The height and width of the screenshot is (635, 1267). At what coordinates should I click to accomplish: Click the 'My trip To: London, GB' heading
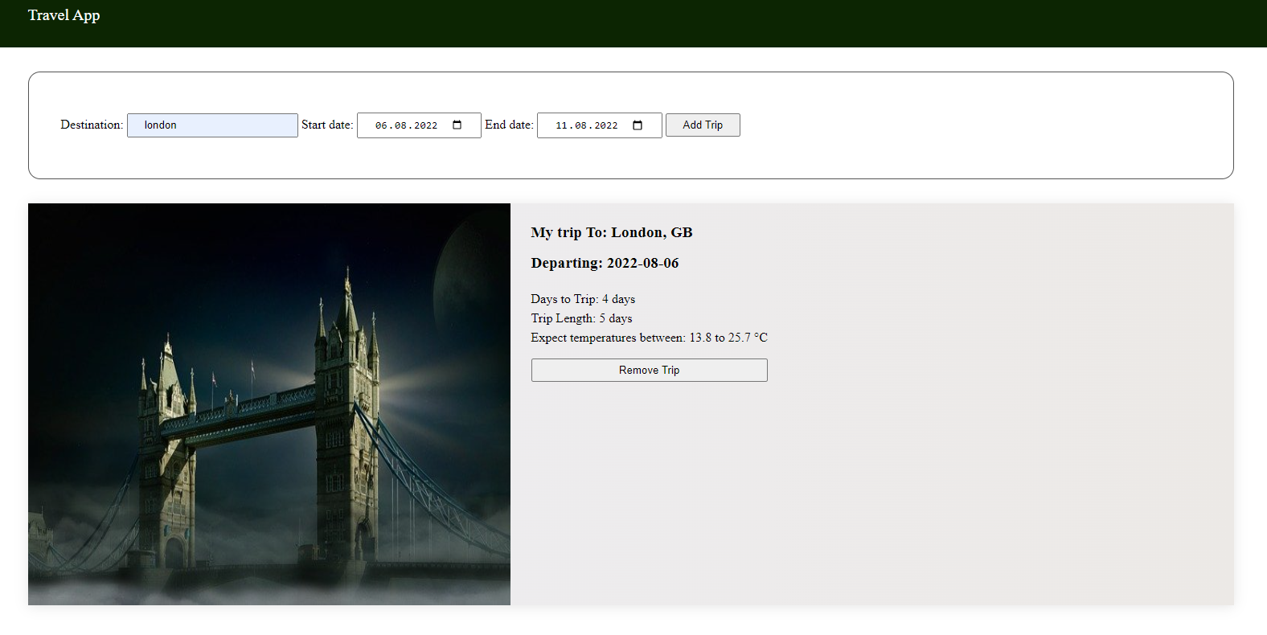click(611, 232)
